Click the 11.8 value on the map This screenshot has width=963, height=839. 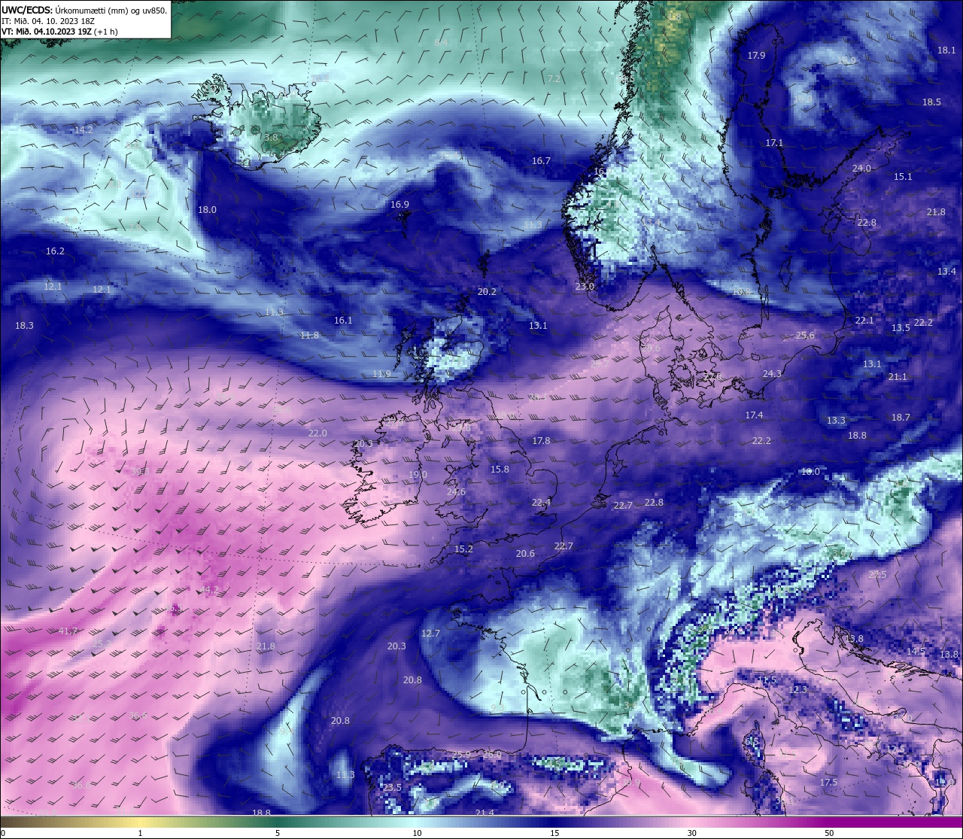point(309,336)
